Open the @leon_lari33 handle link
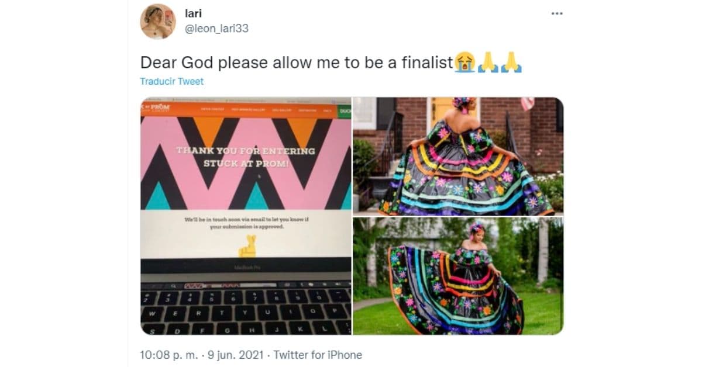Screen dimensions: 702x367 216,28
